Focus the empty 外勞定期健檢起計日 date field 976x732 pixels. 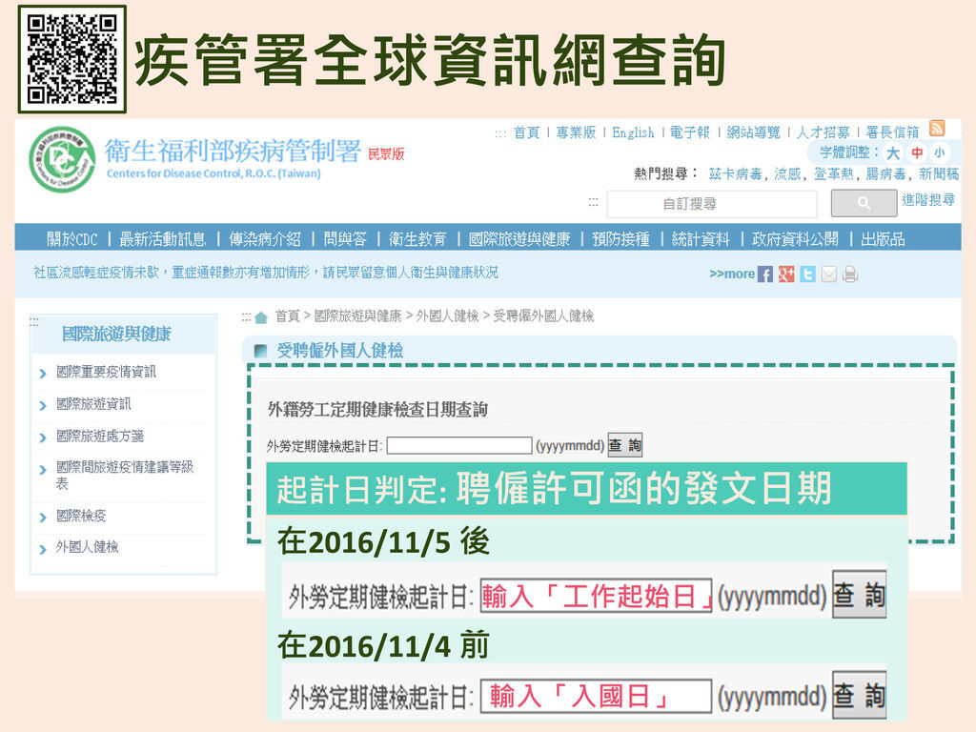[x=459, y=446]
